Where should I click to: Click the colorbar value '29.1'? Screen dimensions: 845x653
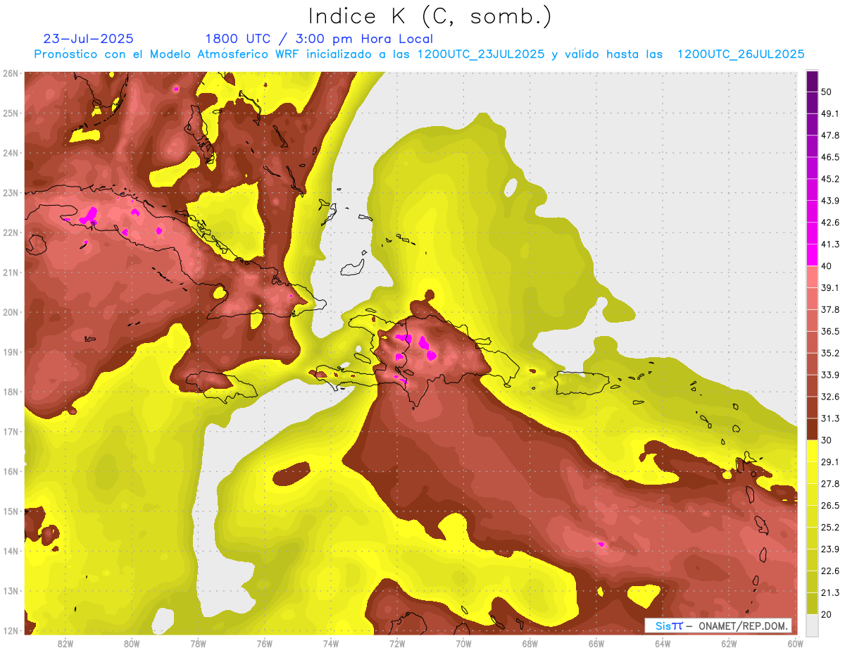[x=830, y=462]
